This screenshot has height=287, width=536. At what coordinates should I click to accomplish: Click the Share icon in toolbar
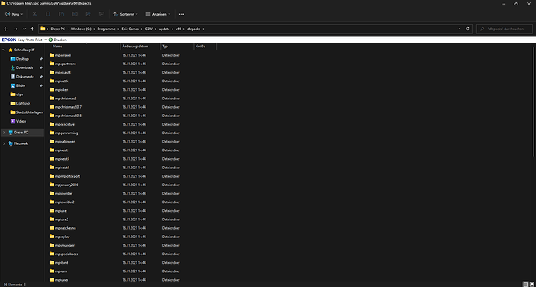[89, 14]
